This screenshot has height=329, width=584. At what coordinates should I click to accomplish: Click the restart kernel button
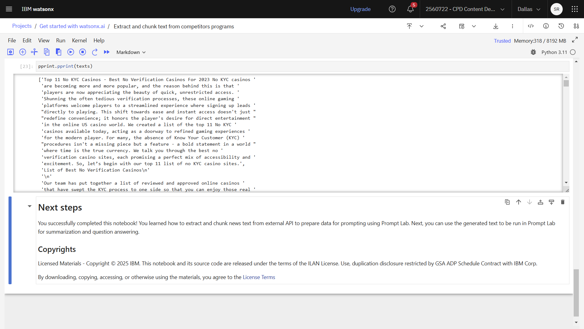[x=95, y=52]
